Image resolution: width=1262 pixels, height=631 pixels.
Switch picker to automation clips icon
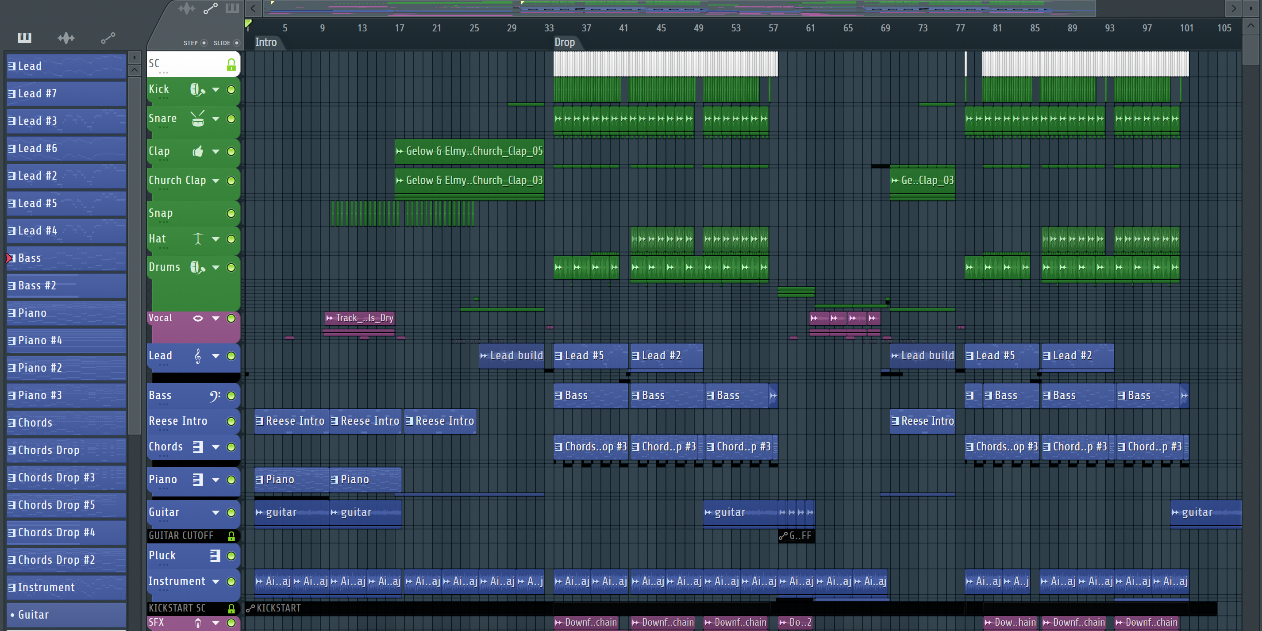tap(108, 38)
